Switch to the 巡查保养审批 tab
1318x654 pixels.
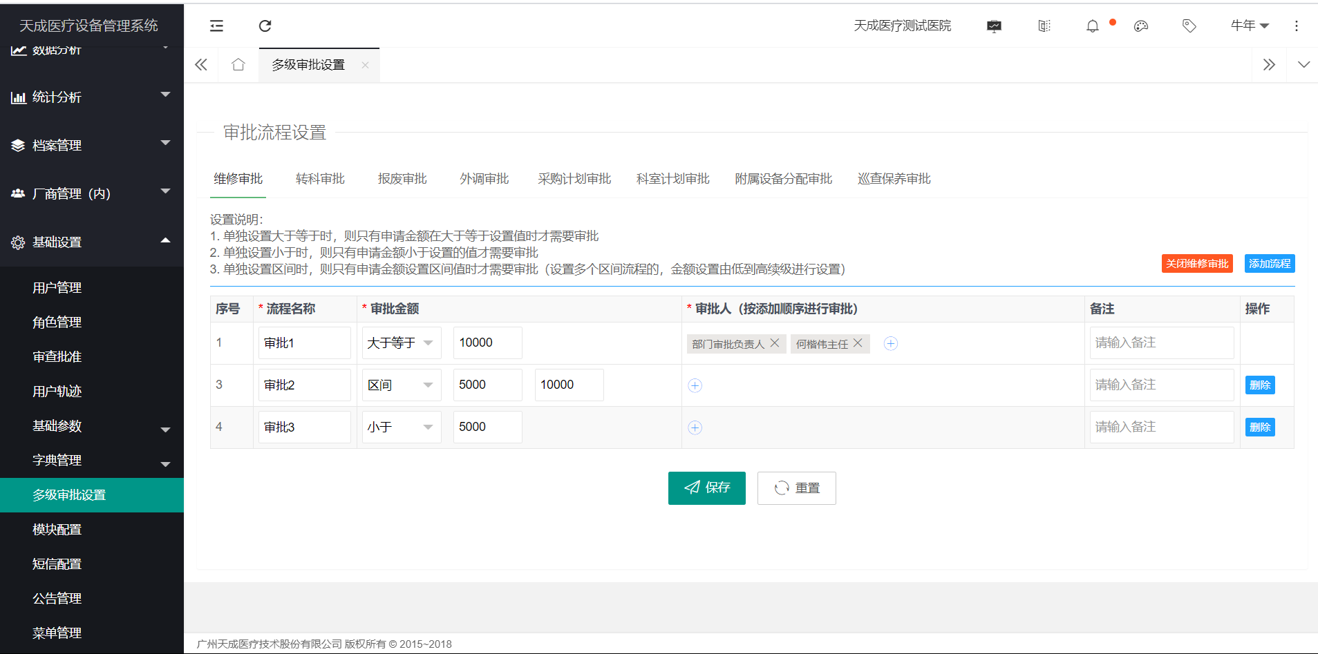(x=894, y=179)
